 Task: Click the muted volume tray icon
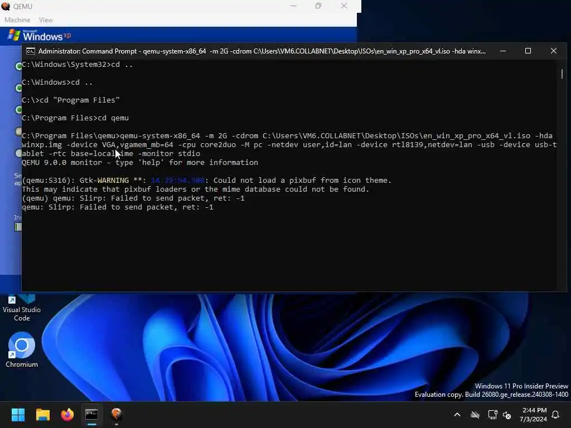click(x=507, y=415)
